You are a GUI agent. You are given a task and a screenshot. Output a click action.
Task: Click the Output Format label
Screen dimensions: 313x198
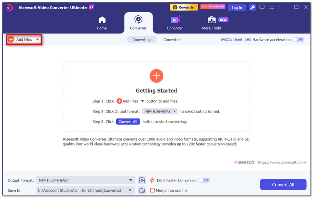click(21, 180)
